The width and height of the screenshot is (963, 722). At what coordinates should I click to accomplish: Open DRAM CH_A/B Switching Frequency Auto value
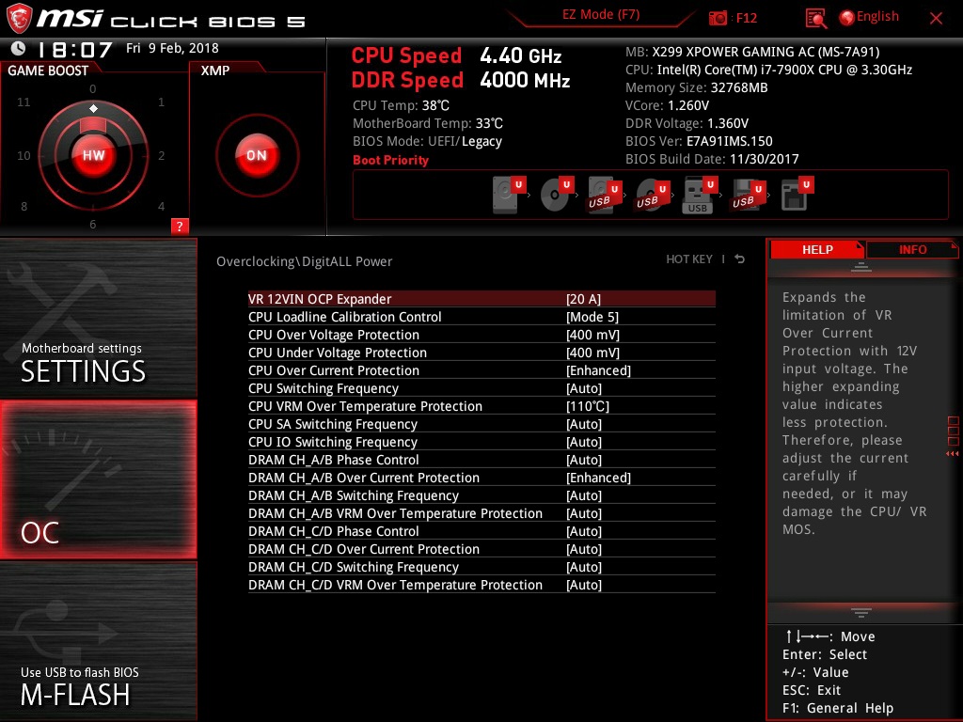click(x=584, y=494)
